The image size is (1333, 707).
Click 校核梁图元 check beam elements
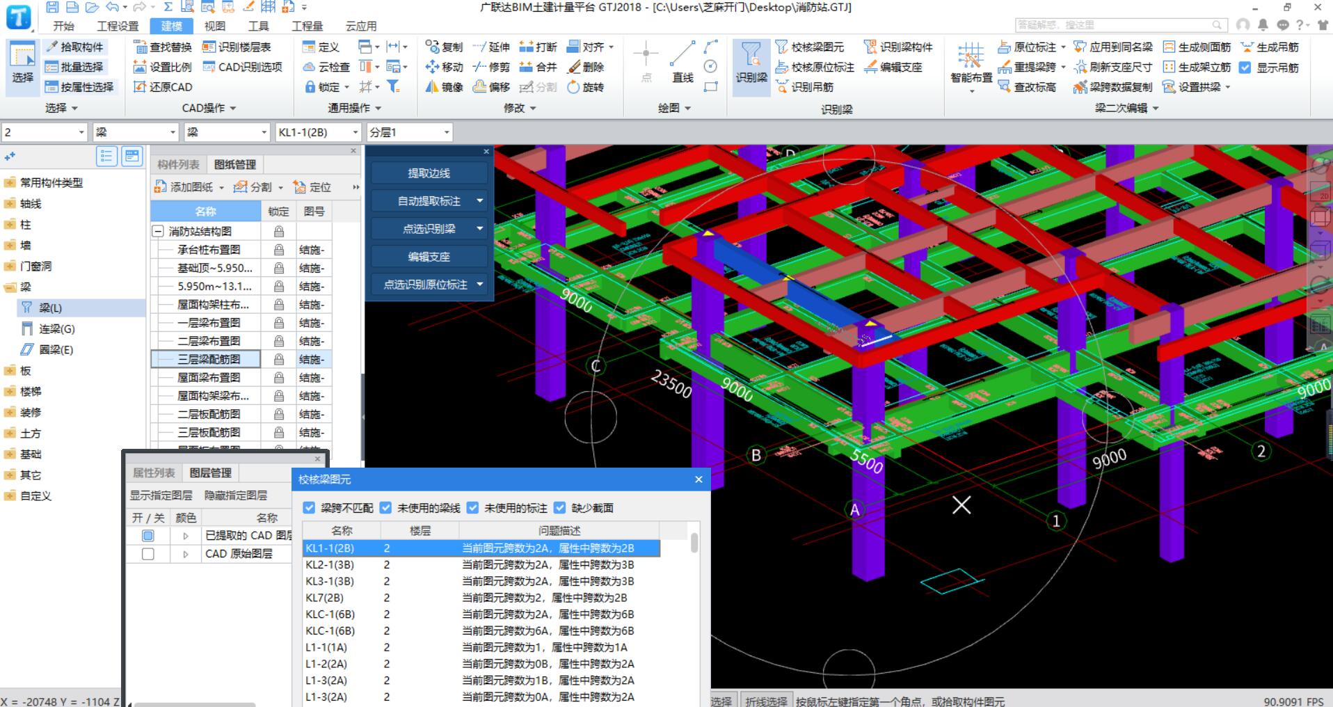tap(810, 47)
